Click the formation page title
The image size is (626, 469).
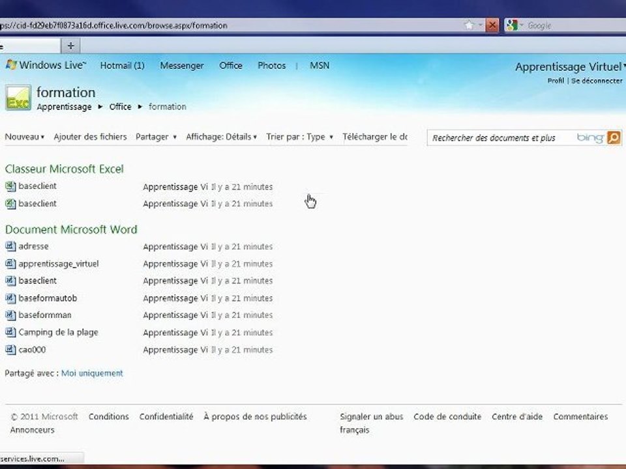(x=66, y=92)
